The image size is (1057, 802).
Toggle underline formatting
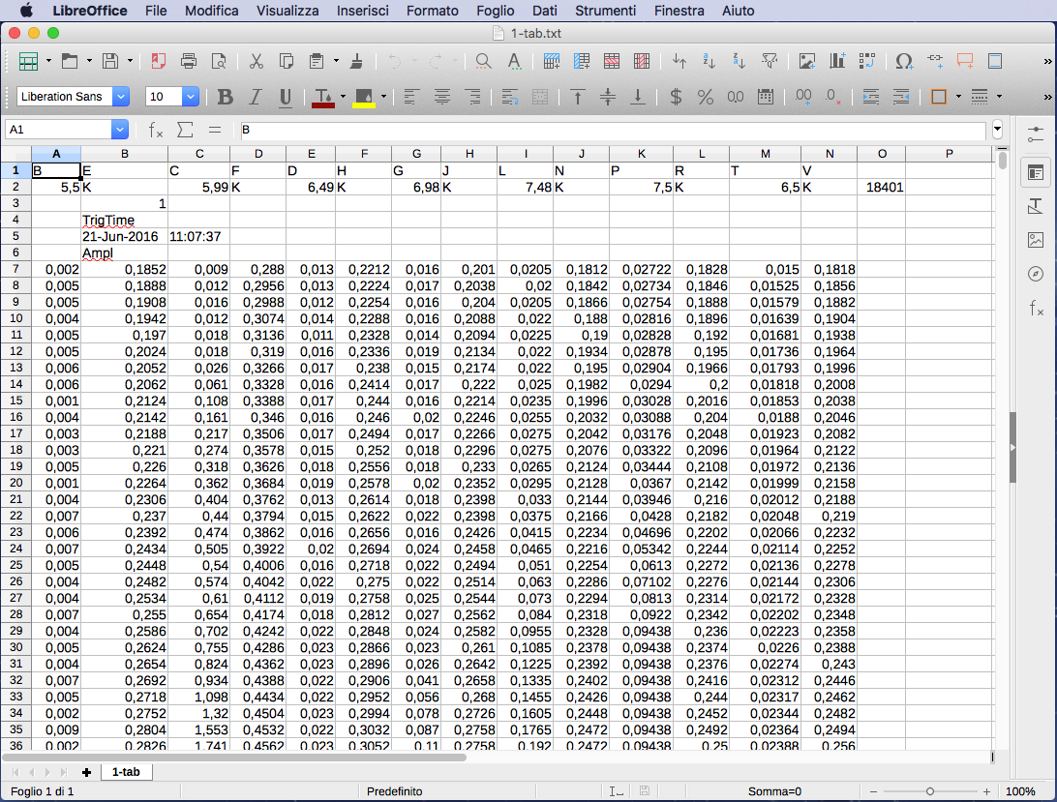(286, 97)
